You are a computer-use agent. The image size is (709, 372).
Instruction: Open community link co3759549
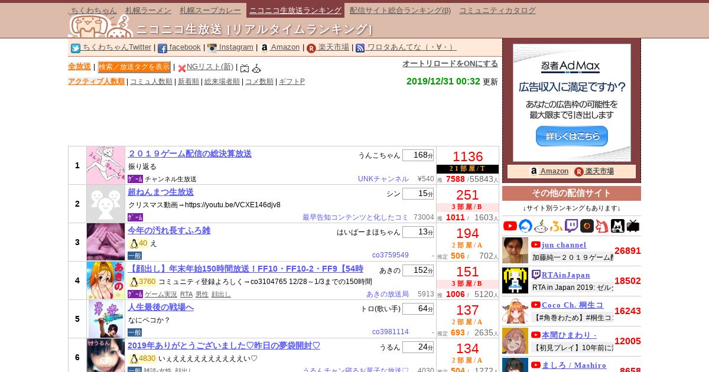point(391,256)
